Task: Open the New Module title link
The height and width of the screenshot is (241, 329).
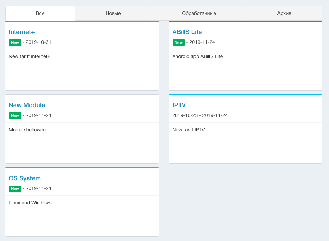Action: pyautogui.click(x=27, y=105)
